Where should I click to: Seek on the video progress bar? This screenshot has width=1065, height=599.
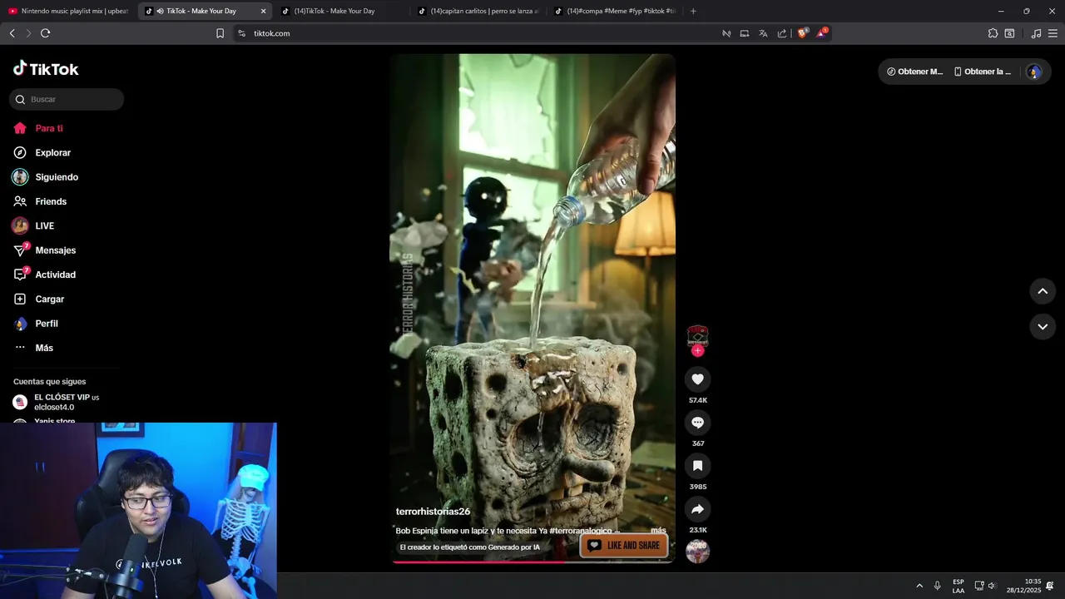coord(532,562)
